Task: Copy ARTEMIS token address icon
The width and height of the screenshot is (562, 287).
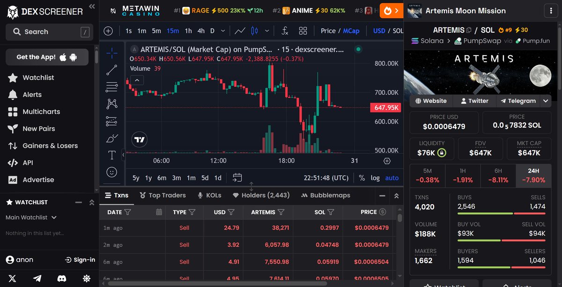Action: (x=469, y=30)
